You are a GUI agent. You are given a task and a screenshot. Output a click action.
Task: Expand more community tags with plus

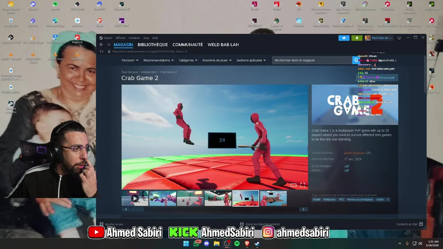click(388, 200)
